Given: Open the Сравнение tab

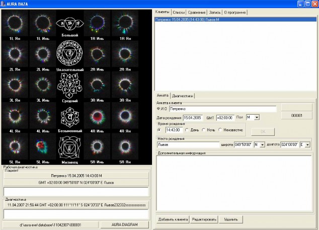Looking at the screenshot, I should click(x=197, y=13).
